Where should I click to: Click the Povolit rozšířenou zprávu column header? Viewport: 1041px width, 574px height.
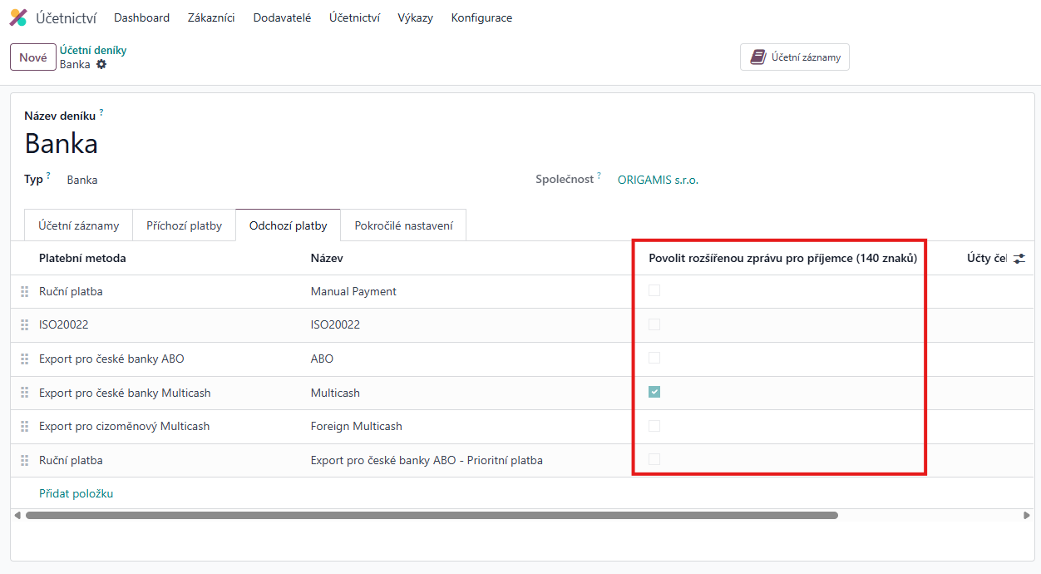tap(782, 258)
